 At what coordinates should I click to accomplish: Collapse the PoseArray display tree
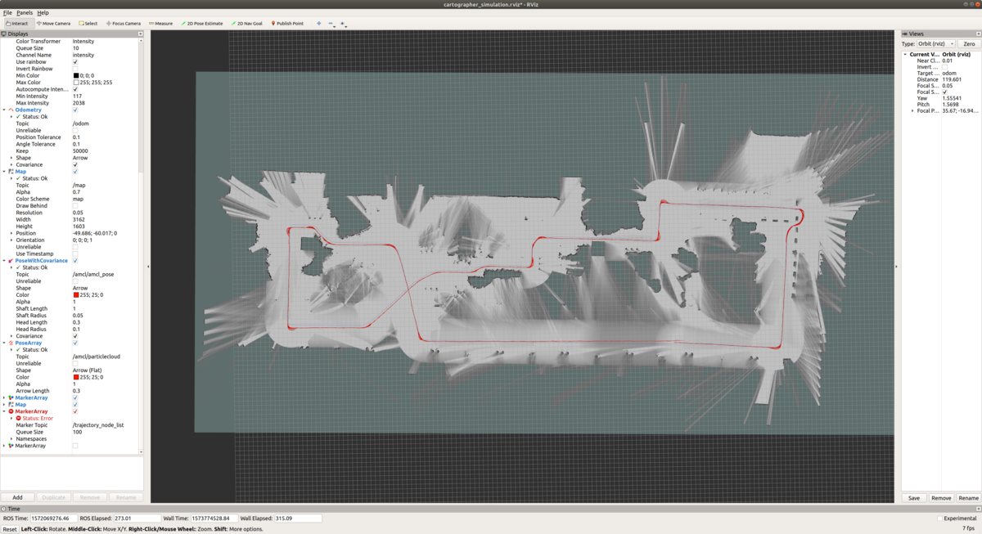pos(4,343)
